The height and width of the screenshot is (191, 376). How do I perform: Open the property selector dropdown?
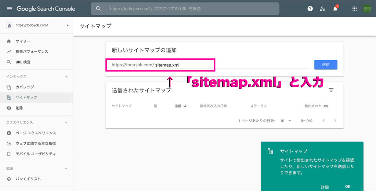click(68, 25)
